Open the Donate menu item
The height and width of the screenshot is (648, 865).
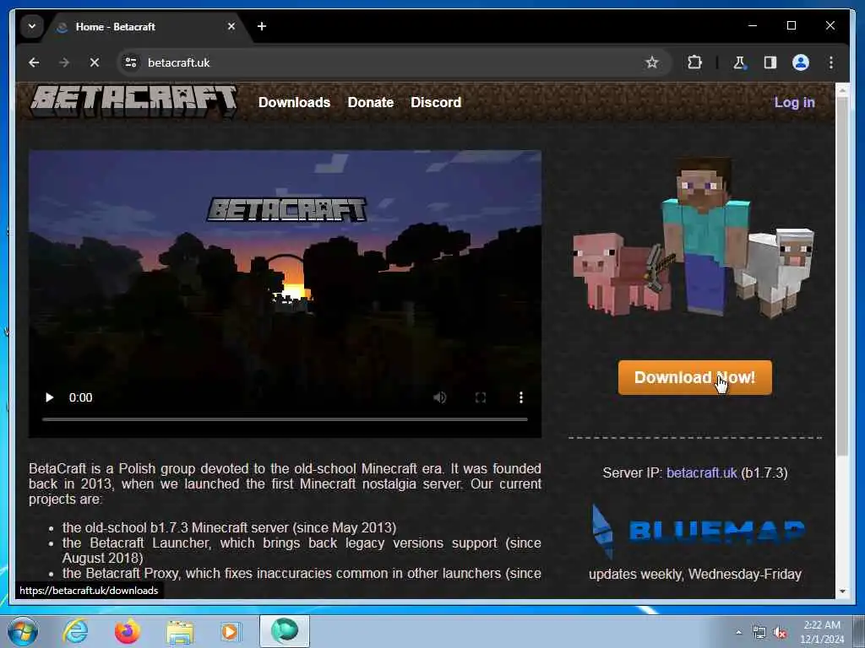371,102
